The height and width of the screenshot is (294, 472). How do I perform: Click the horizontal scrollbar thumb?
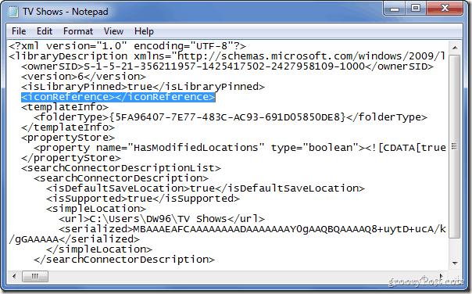click(x=35, y=276)
